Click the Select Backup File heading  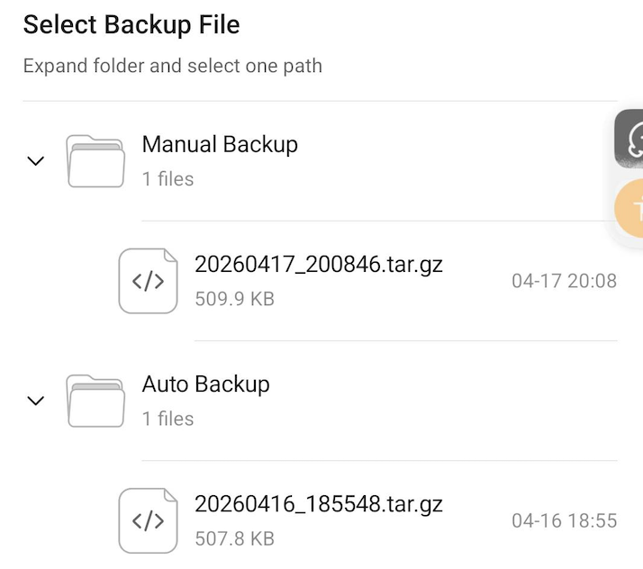click(131, 24)
